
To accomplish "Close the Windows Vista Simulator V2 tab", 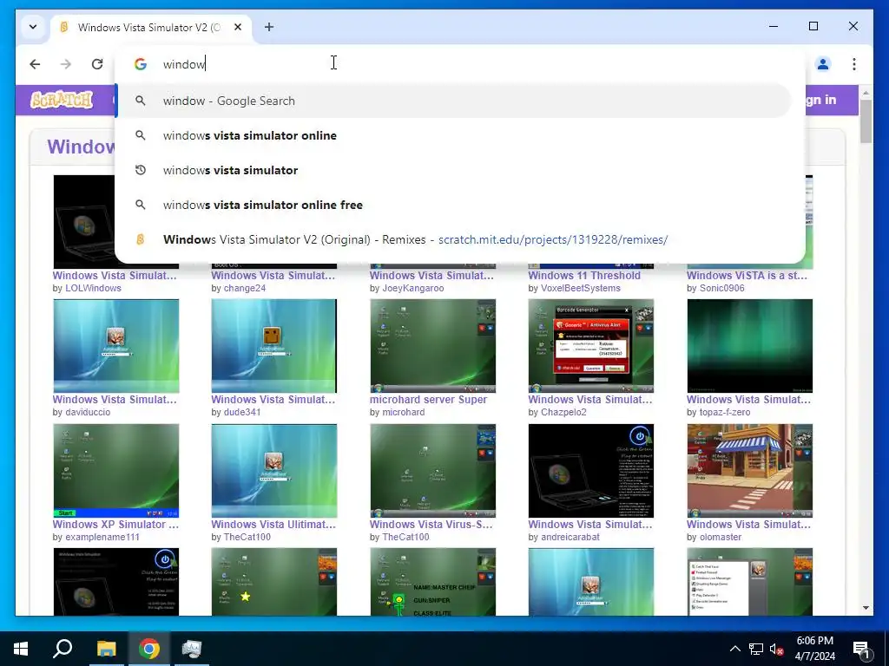I will (x=238, y=27).
